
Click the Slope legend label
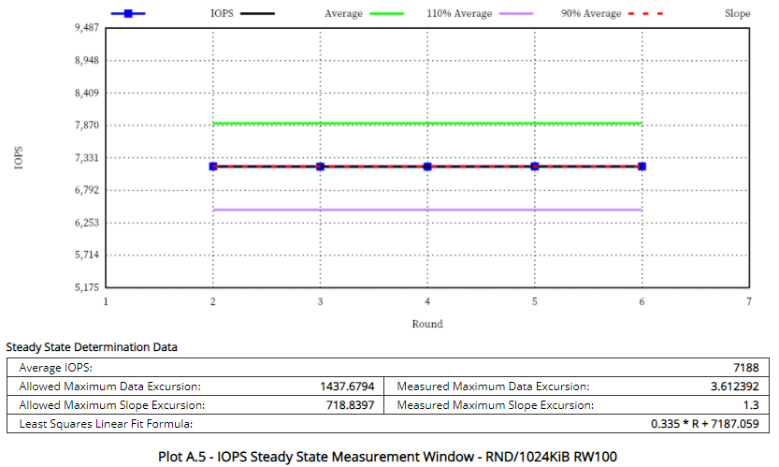737,13
